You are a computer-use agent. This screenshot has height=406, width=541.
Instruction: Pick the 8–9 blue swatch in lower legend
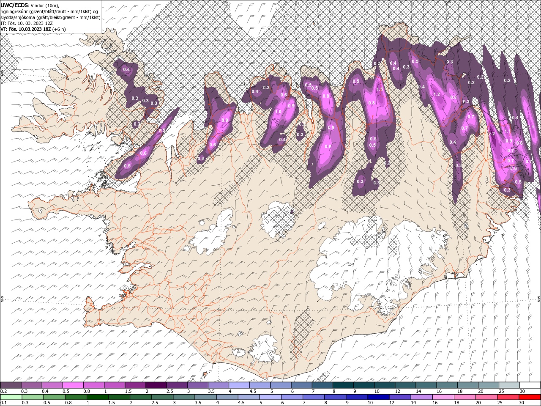click(x=335, y=397)
